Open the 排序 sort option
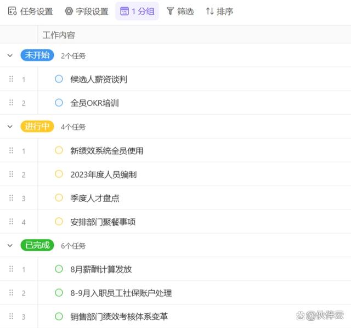 point(219,11)
